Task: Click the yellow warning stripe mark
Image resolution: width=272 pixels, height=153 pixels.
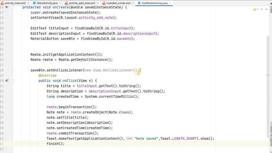Action: [x=267, y=75]
